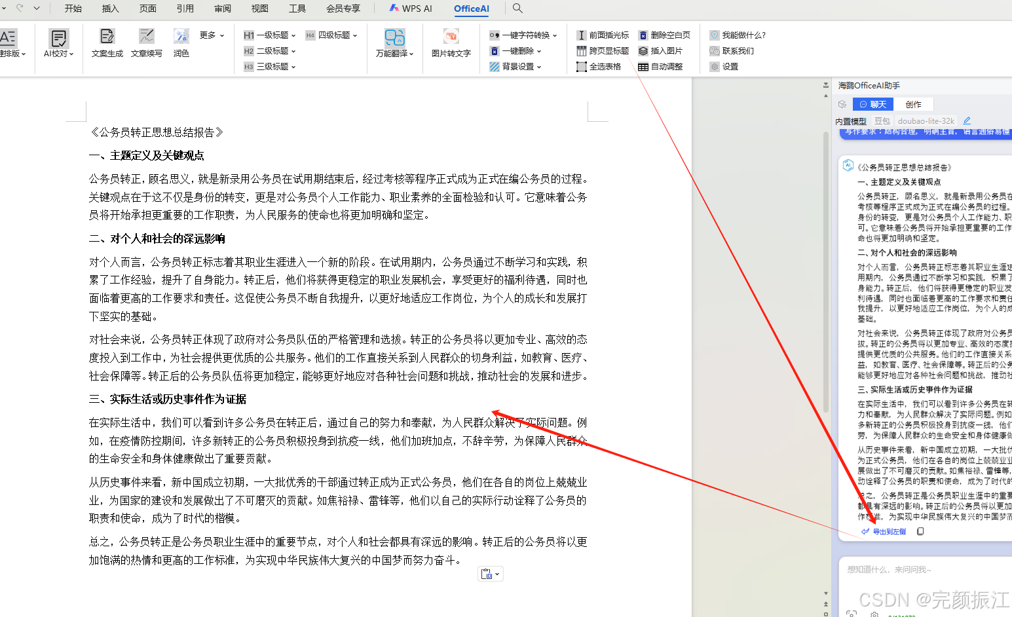
Task: Click heading 一、主题定义及关键观点 in document
Action: point(147,155)
